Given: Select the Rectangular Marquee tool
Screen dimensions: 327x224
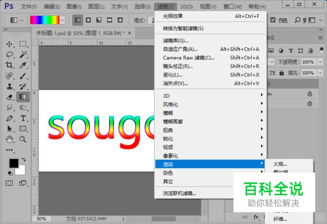Looking at the screenshot, I should coord(23,44).
